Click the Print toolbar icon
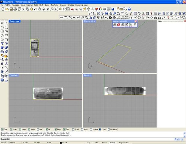The height and width of the screenshot is (144, 186). tap(15, 9)
